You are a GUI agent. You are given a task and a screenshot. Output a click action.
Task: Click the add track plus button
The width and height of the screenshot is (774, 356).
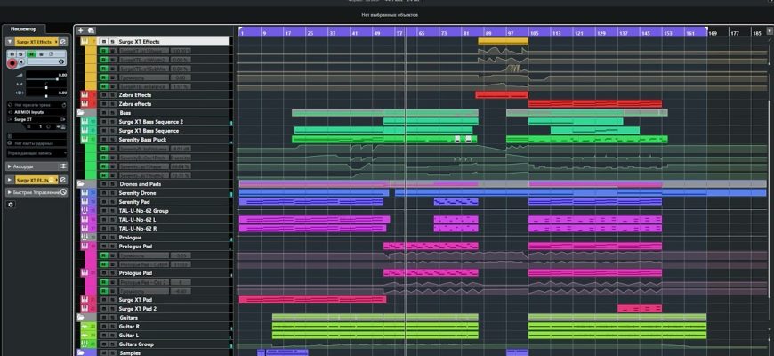80,31
